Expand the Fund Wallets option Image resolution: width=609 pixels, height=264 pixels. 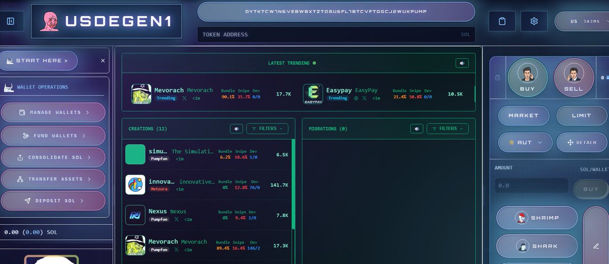tap(53, 136)
